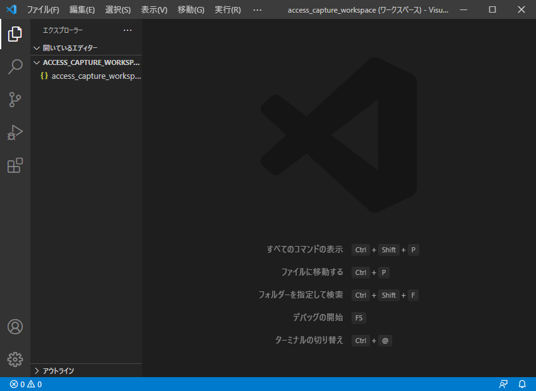
Task: Click the F5 key hint
Action: 359,318
